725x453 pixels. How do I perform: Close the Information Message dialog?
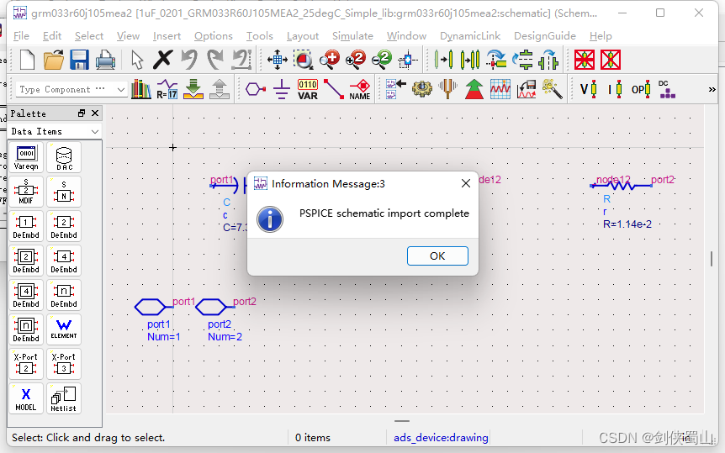(x=466, y=183)
